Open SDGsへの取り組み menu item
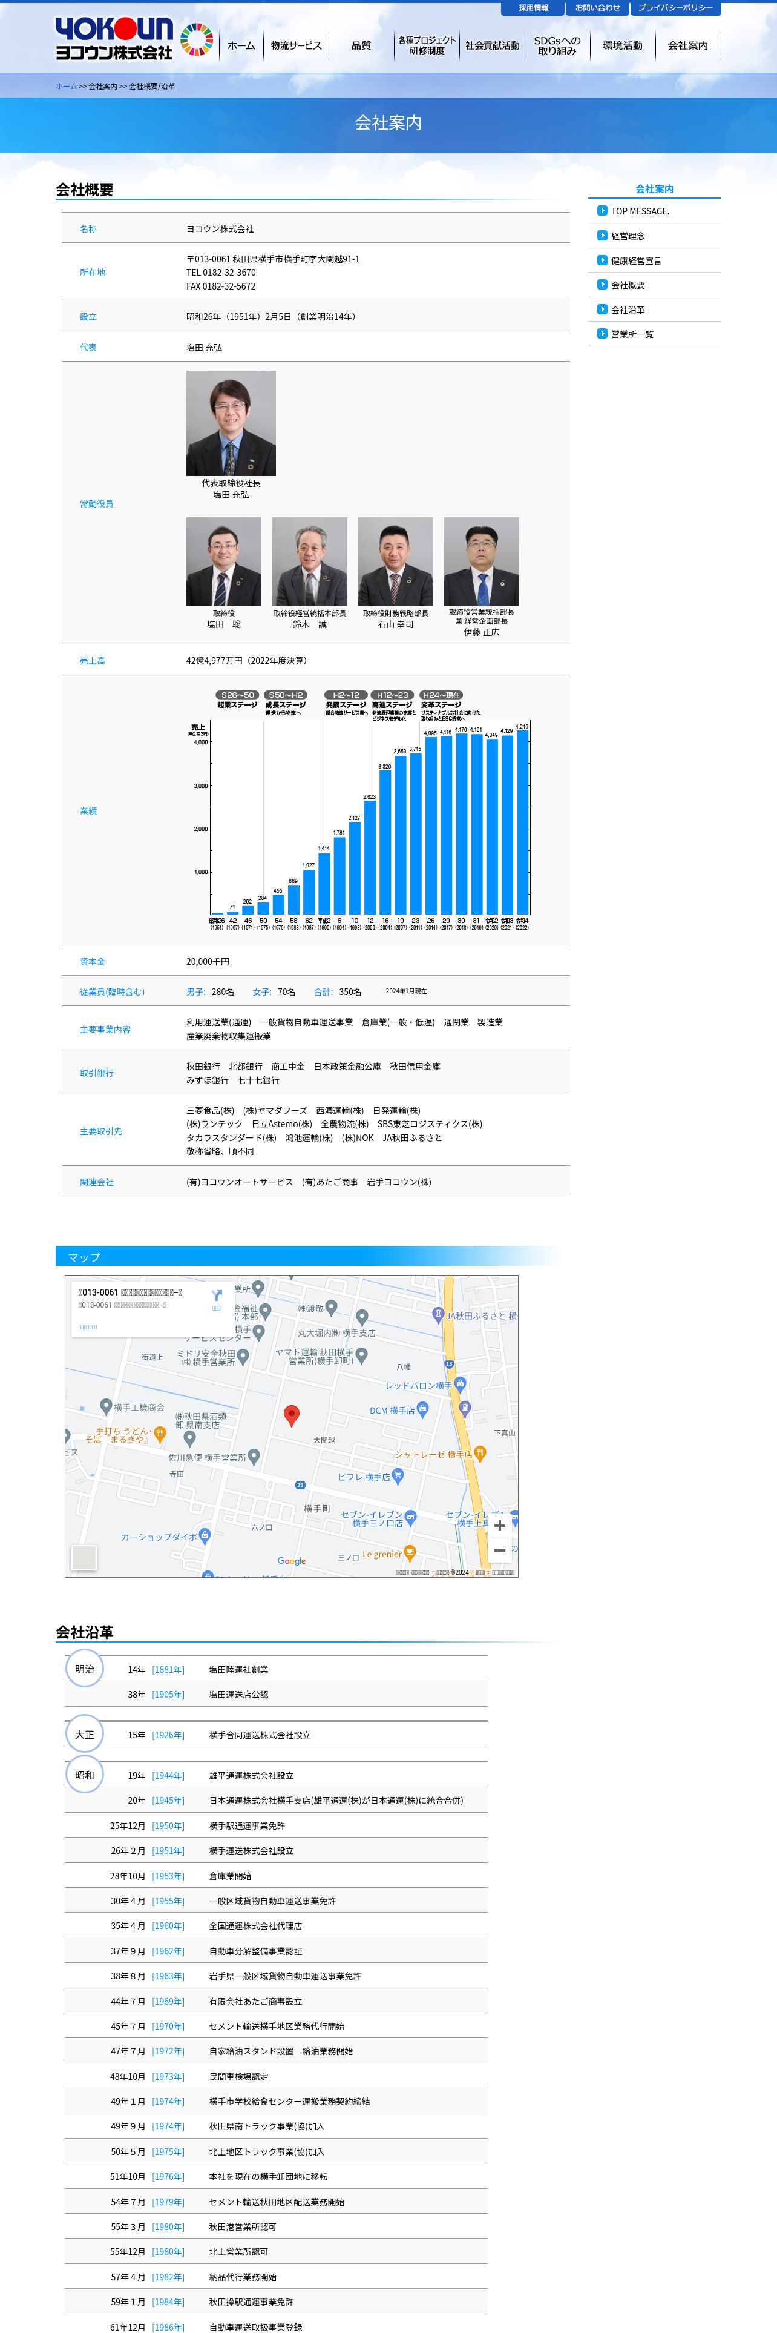 pyautogui.click(x=557, y=45)
